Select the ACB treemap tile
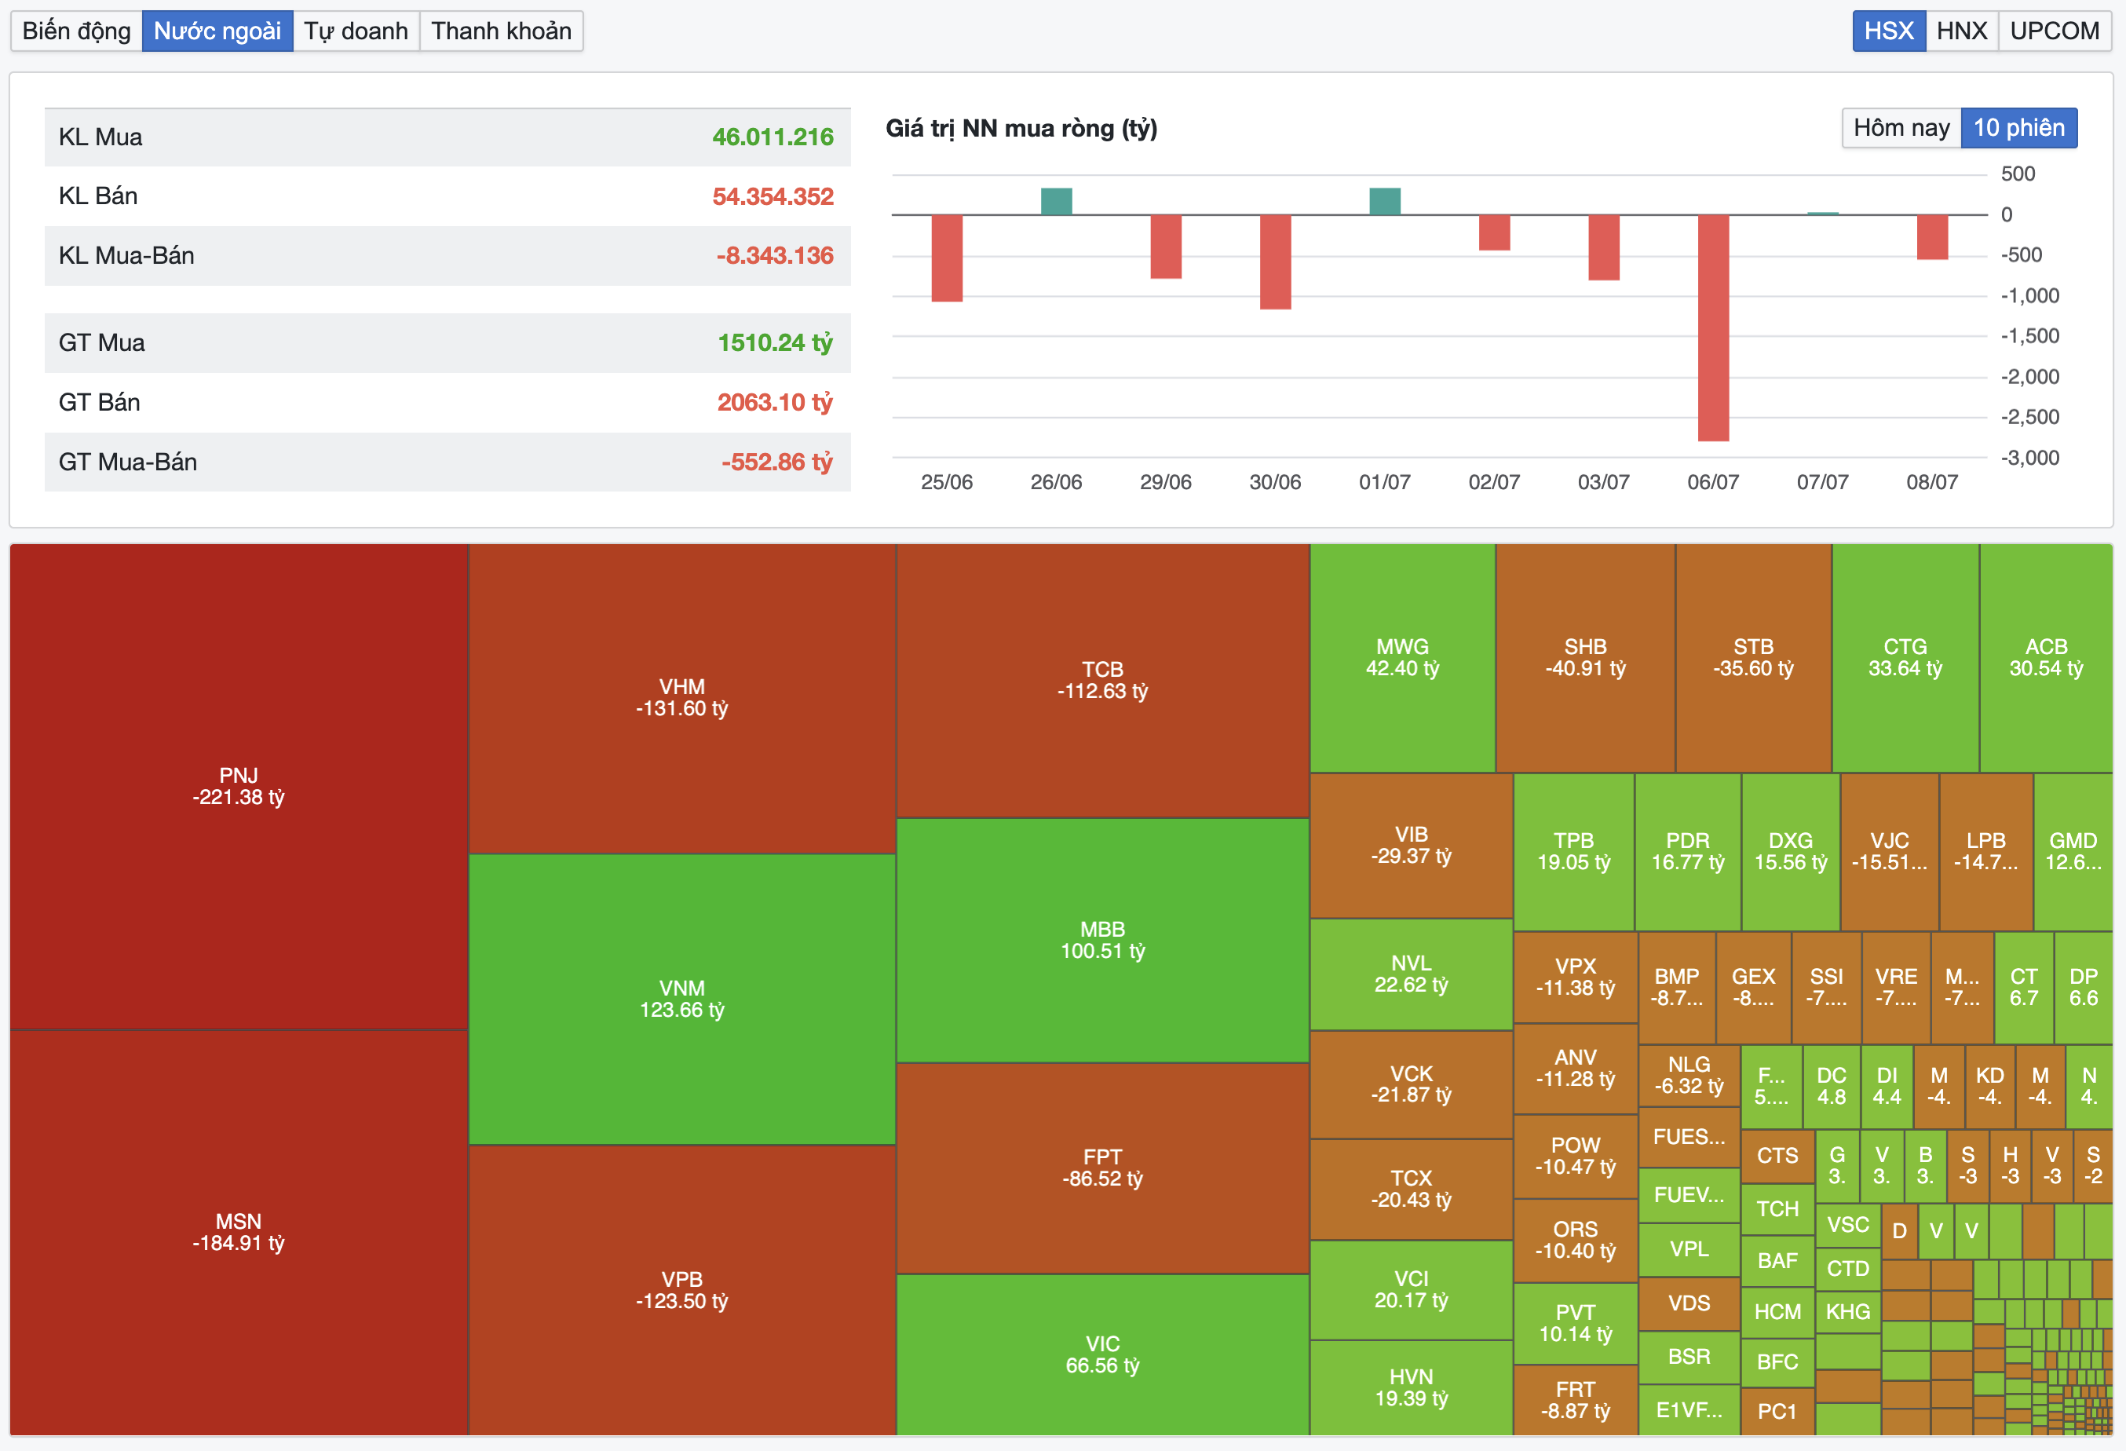This screenshot has width=2126, height=1451. coord(2047,658)
